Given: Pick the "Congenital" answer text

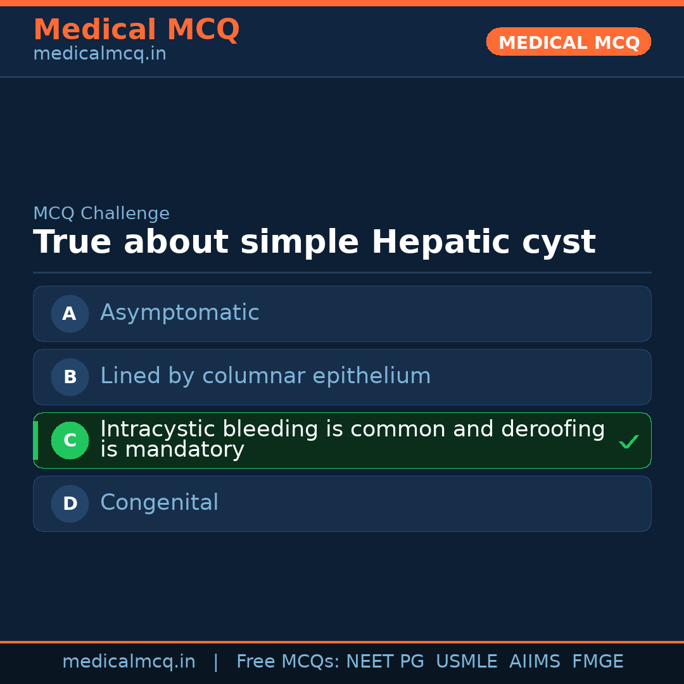Looking at the screenshot, I should pos(159,503).
